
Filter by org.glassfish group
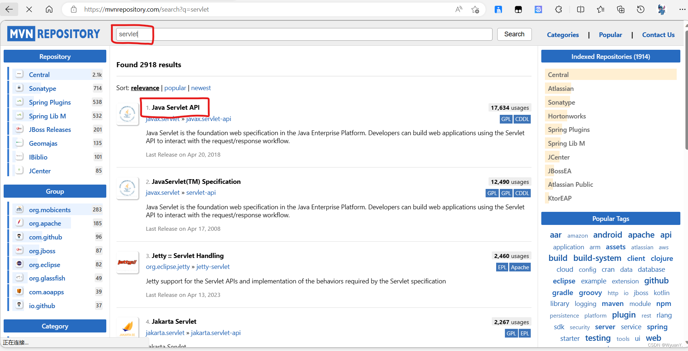47,278
